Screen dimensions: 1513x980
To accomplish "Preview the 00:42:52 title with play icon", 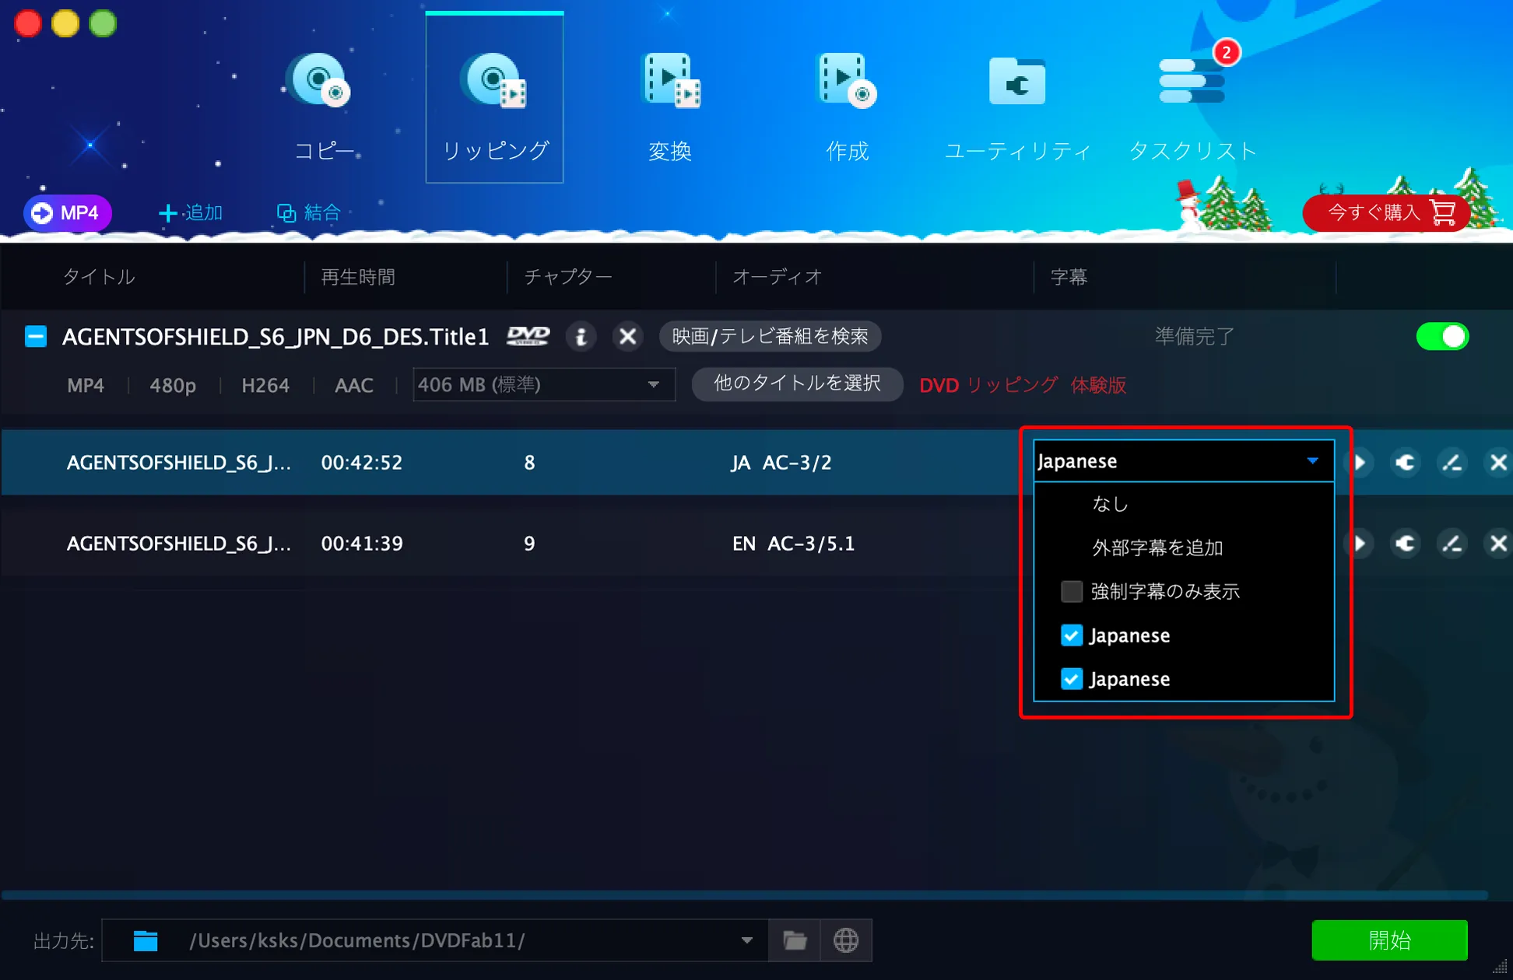I will tap(1359, 463).
